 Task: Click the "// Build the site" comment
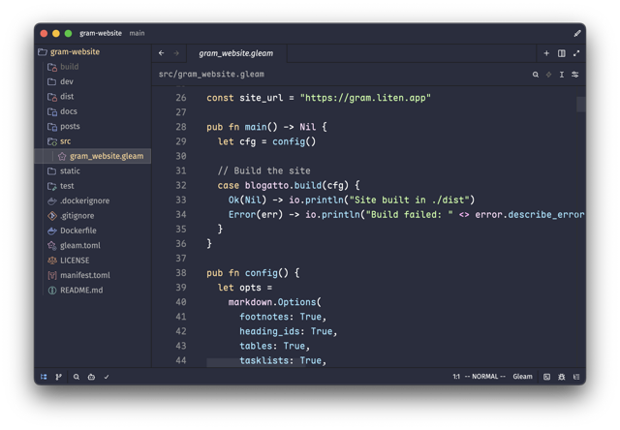click(x=263, y=170)
